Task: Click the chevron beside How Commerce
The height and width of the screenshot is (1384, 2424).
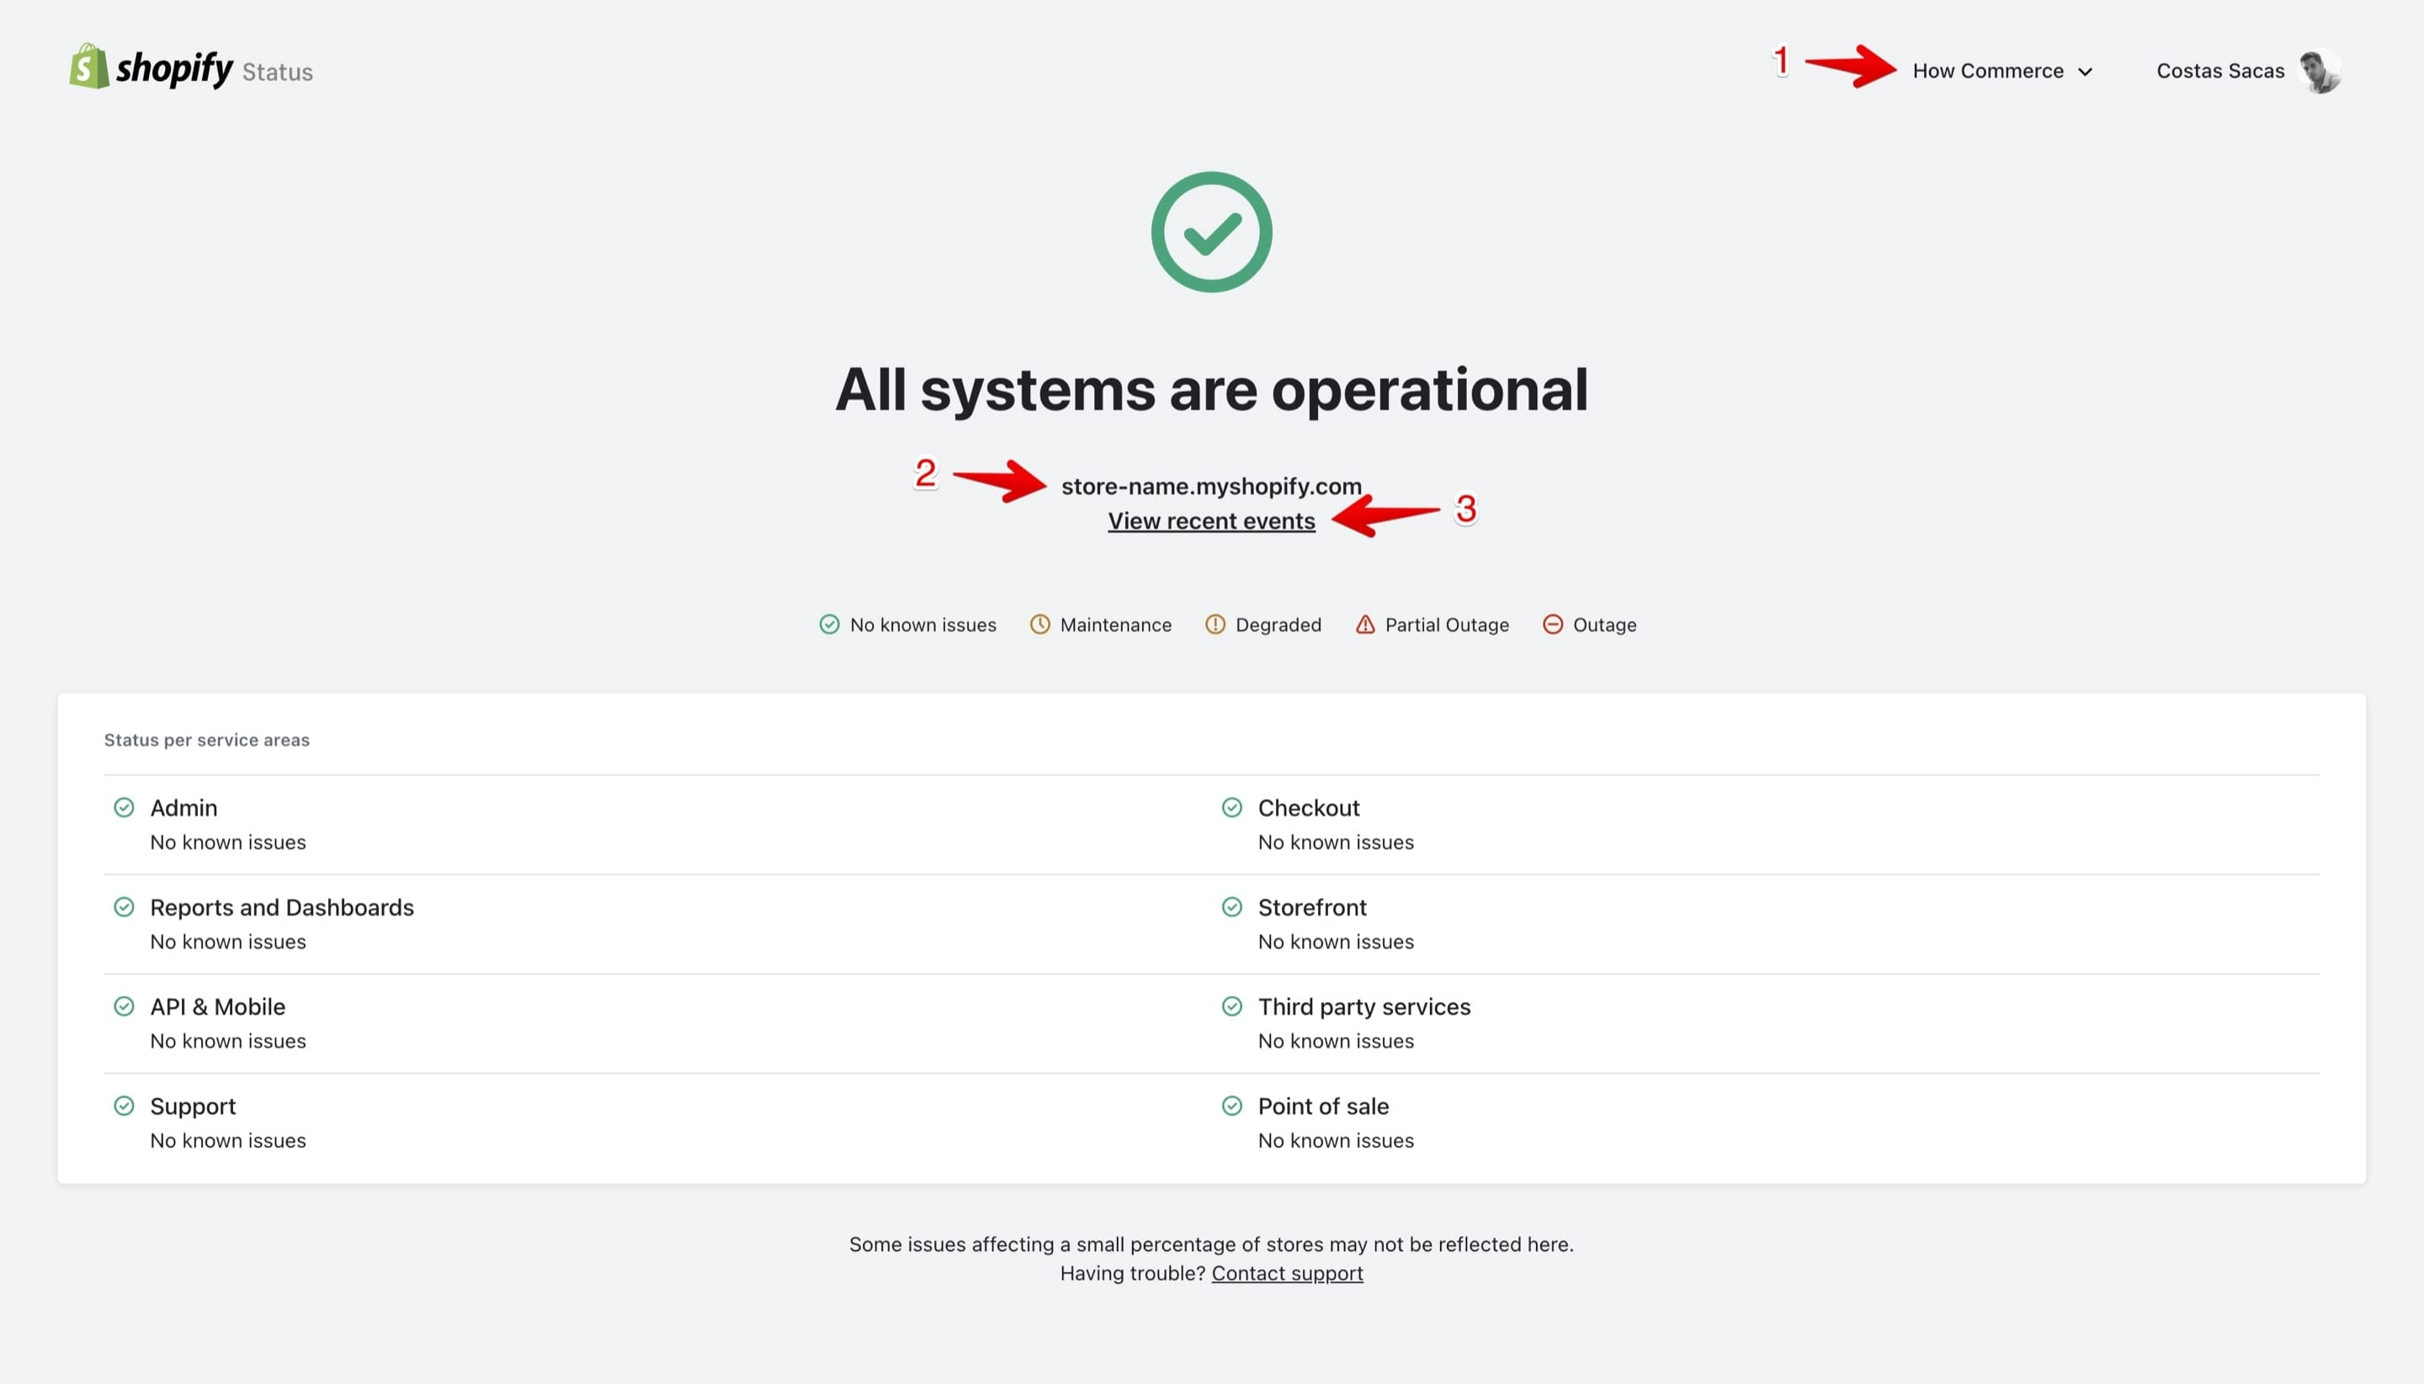Action: coord(2085,72)
